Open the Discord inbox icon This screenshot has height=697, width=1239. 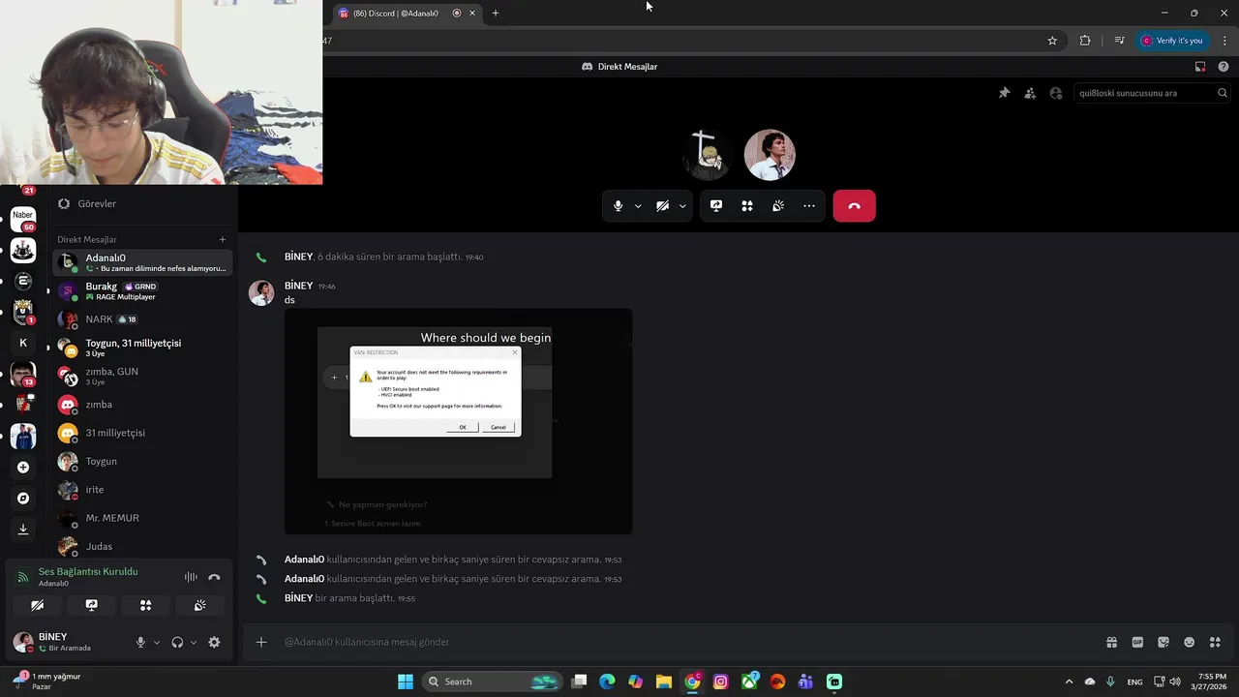click(x=1200, y=67)
